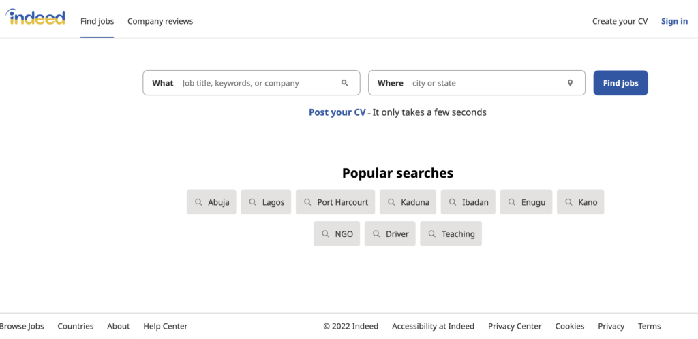Focus the job title, keywords input
The height and width of the screenshot is (339, 698).
(x=258, y=83)
